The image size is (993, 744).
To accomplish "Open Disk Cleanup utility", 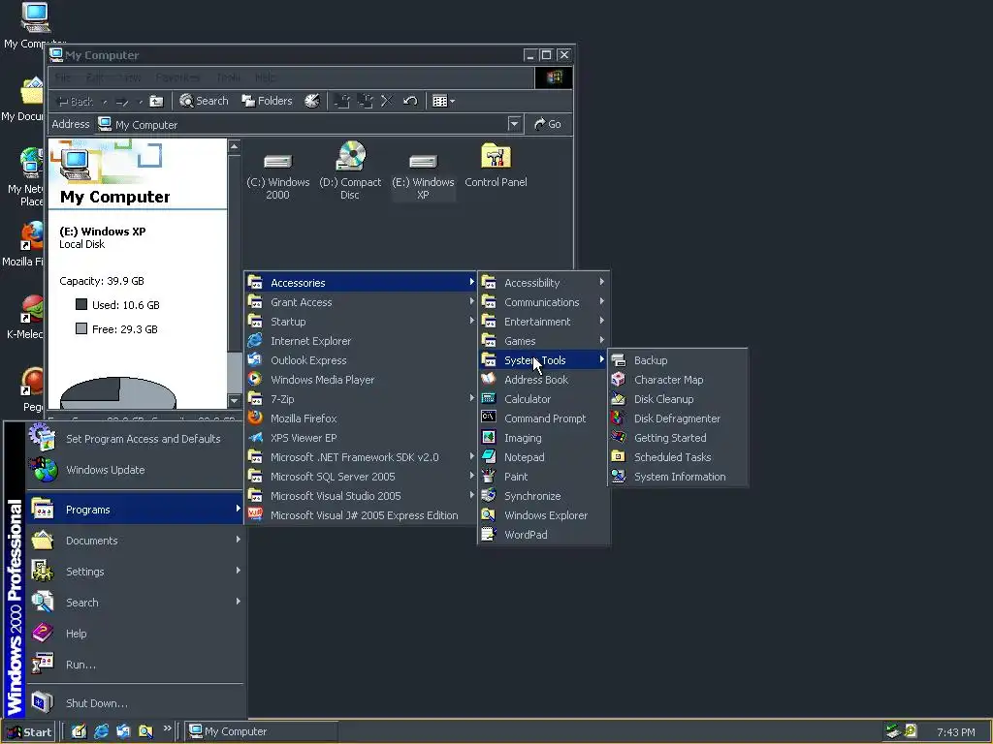I will coord(677,399).
